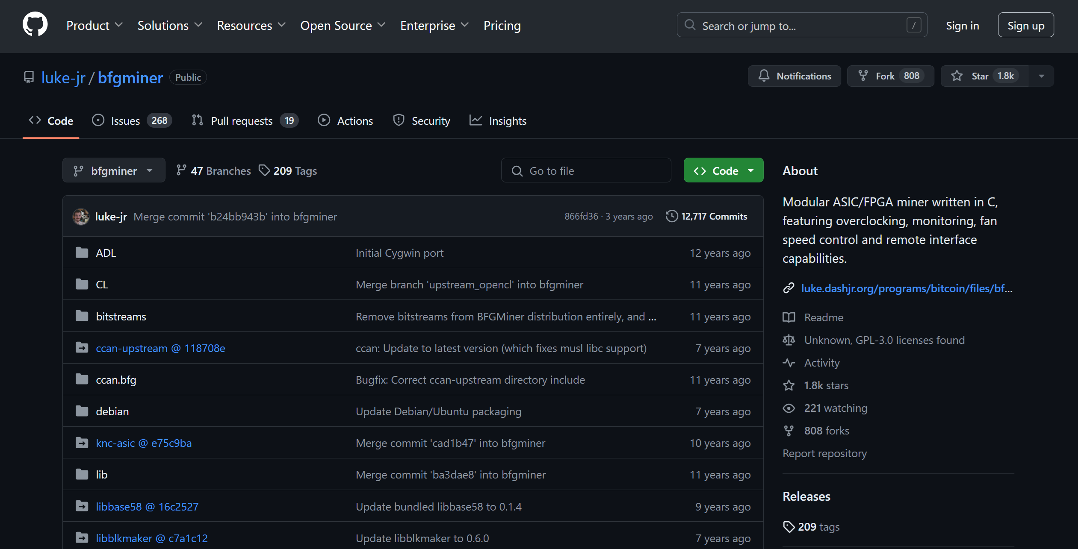Click the search magnifier icon in header

(690, 25)
